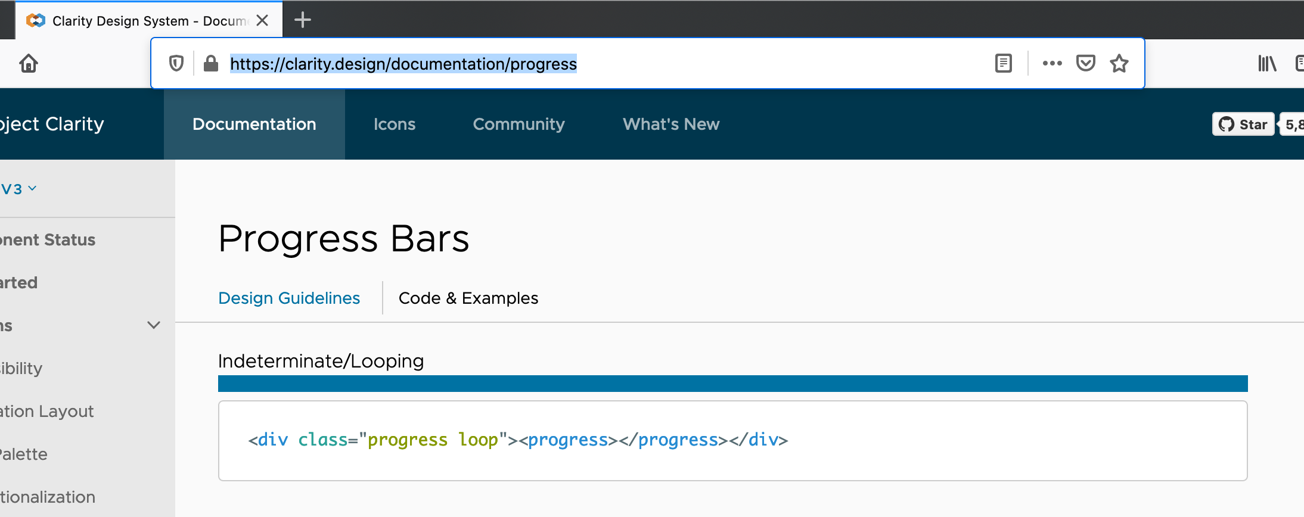The height and width of the screenshot is (517, 1304).
Task: Open the Library bookshelf icon
Action: click(1267, 63)
